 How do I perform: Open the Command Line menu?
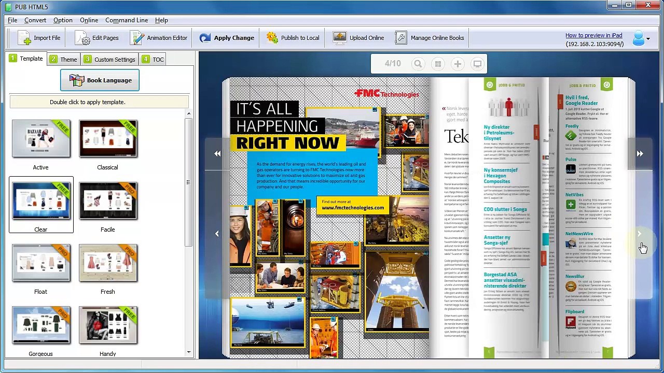127,20
